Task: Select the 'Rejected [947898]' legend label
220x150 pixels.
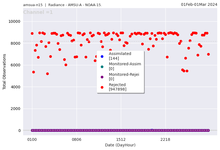Action: click(118, 87)
